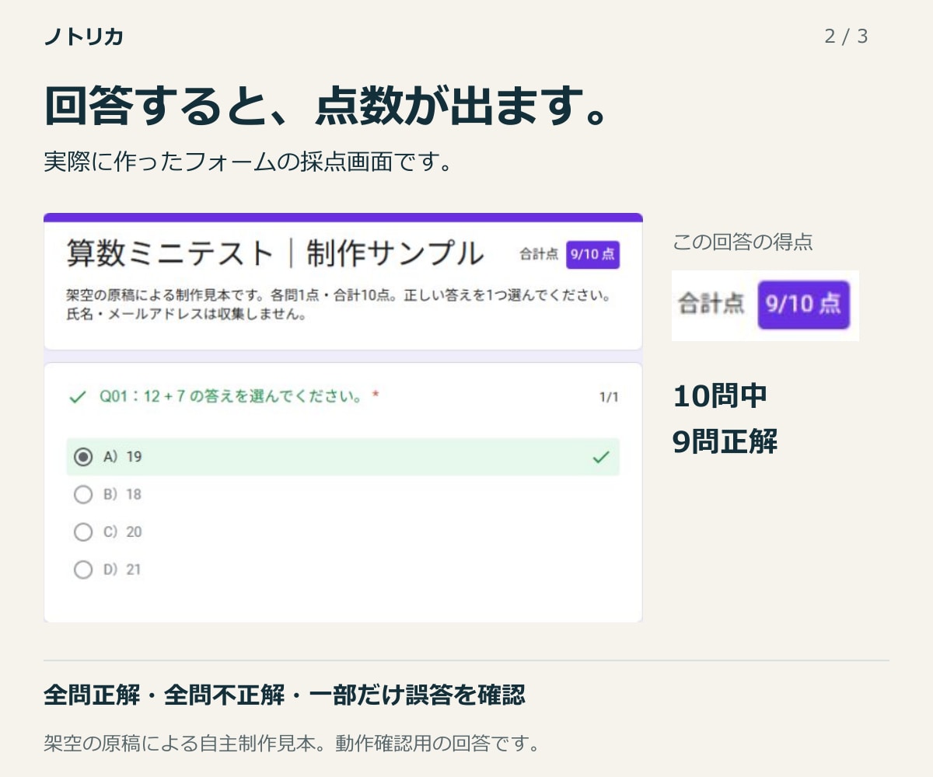This screenshot has width=933, height=777.
Task: Click Q01 score 1/1
Action: pyautogui.click(x=609, y=398)
